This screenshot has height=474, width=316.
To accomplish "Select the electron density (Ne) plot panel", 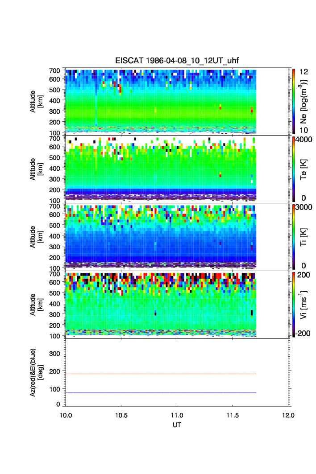I will tap(161, 101).
